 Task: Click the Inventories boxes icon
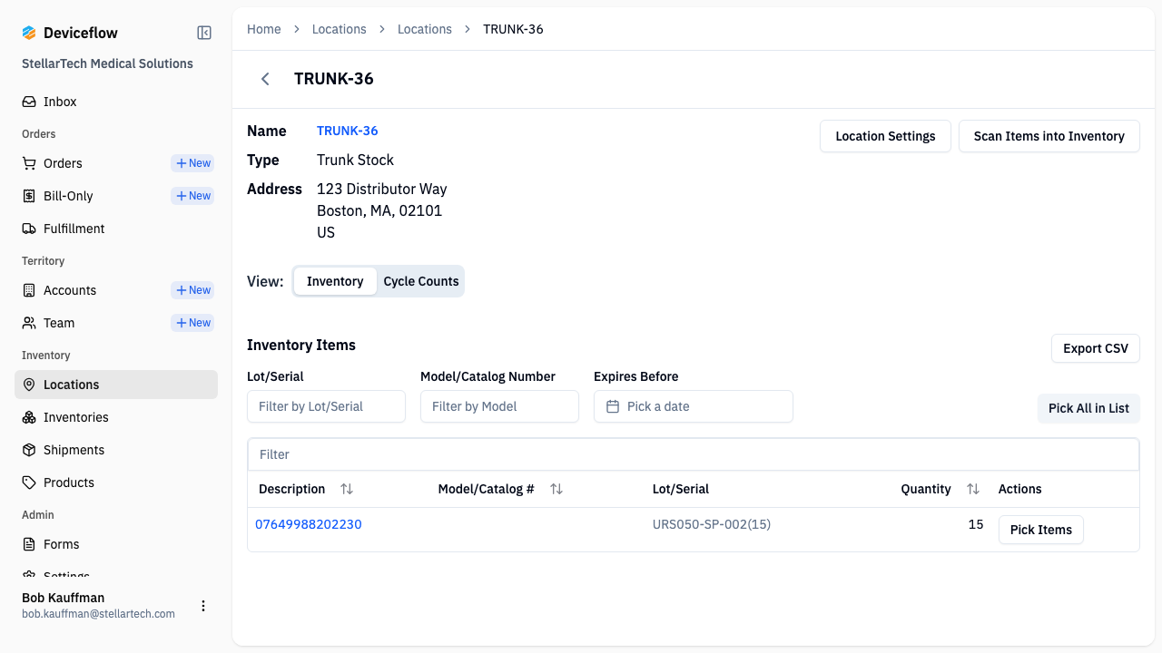point(29,417)
